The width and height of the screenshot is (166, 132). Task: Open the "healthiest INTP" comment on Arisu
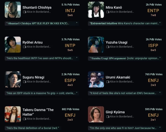tap(40, 58)
